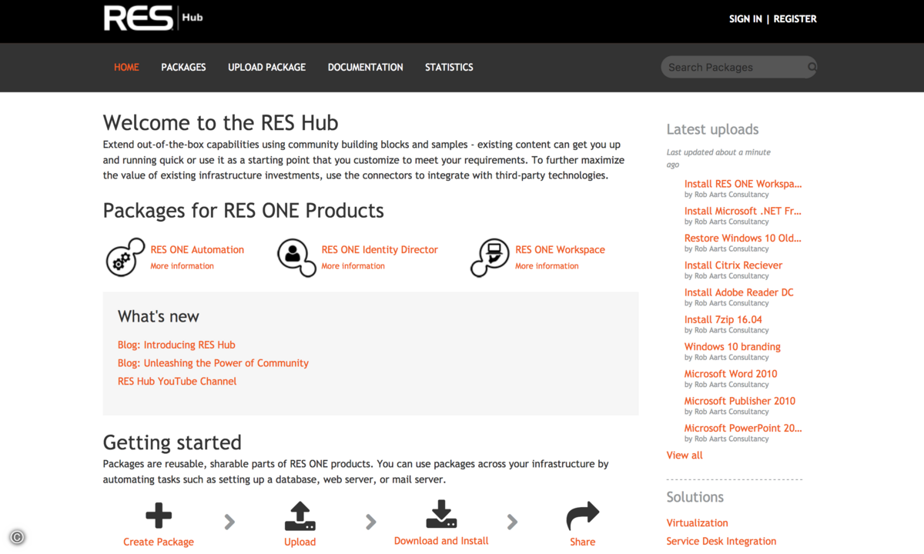This screenshot has height=554, width=924.
Task: Open the Install Adobe Reader DC upload
Action: (x=739, y=292)
